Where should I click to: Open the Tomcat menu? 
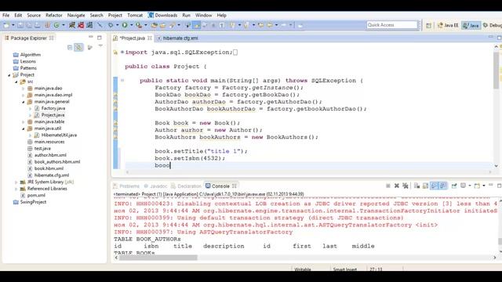[135, 15]
